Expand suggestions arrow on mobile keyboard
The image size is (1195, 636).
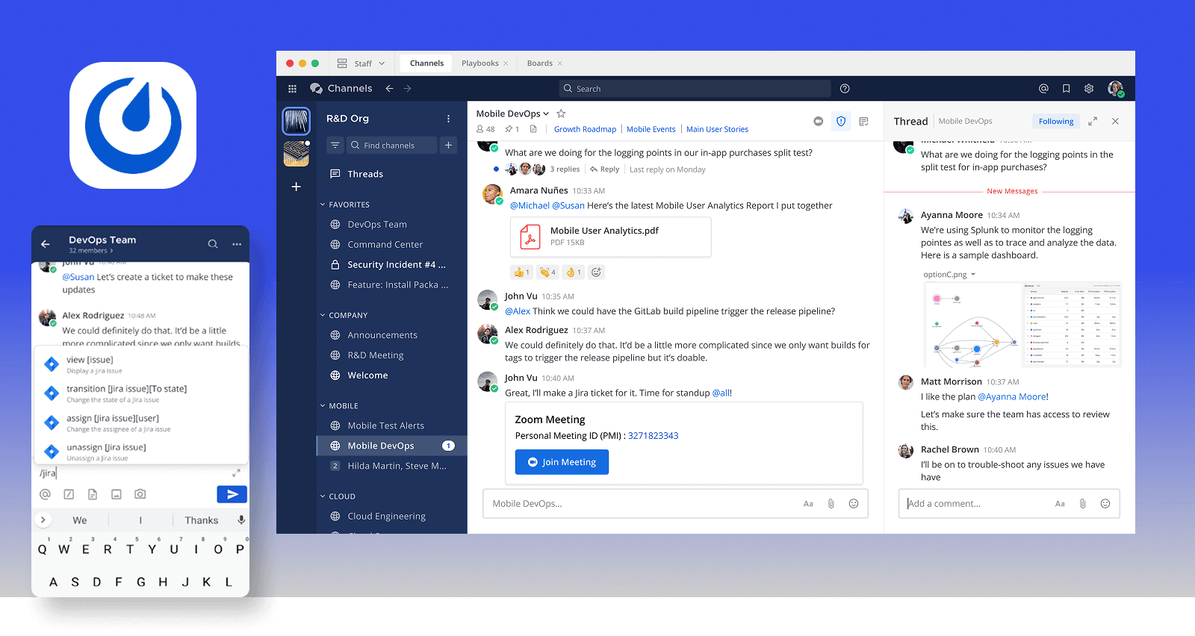click(43, 520)
